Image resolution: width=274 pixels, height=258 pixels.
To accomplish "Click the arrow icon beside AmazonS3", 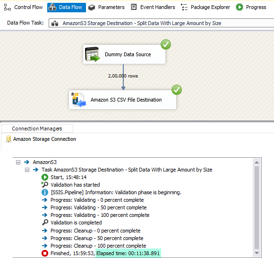I will click(27, 162).
